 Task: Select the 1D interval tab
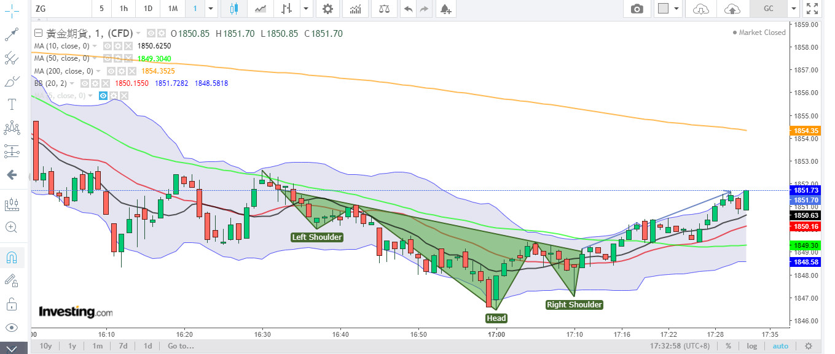tap(147, 9)
